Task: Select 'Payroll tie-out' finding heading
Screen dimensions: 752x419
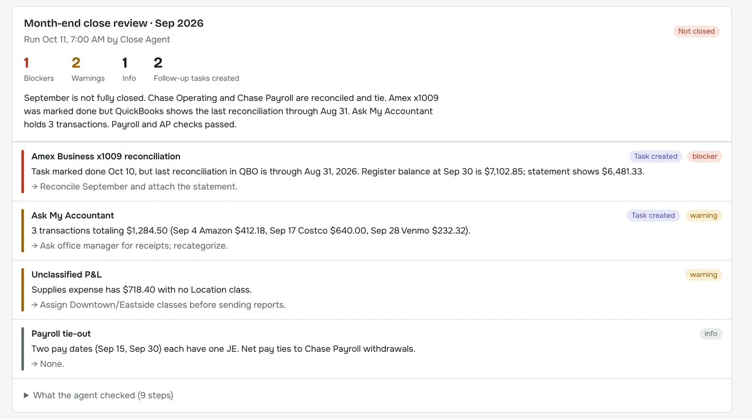Action: [x=61, y=334]
